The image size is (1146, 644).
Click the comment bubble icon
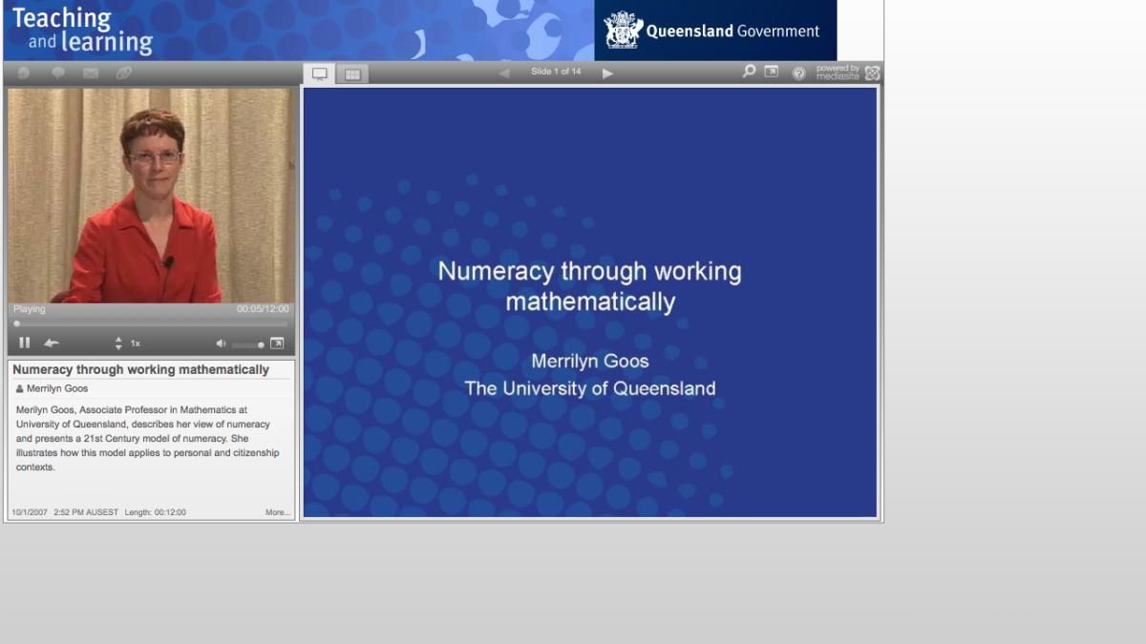point(57,73)
